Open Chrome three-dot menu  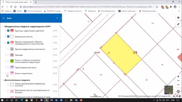pos(179,7)
